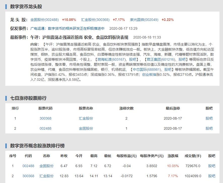Click 10.05% cell in concept ranking table
223x183 pixels.
(173, 166)
